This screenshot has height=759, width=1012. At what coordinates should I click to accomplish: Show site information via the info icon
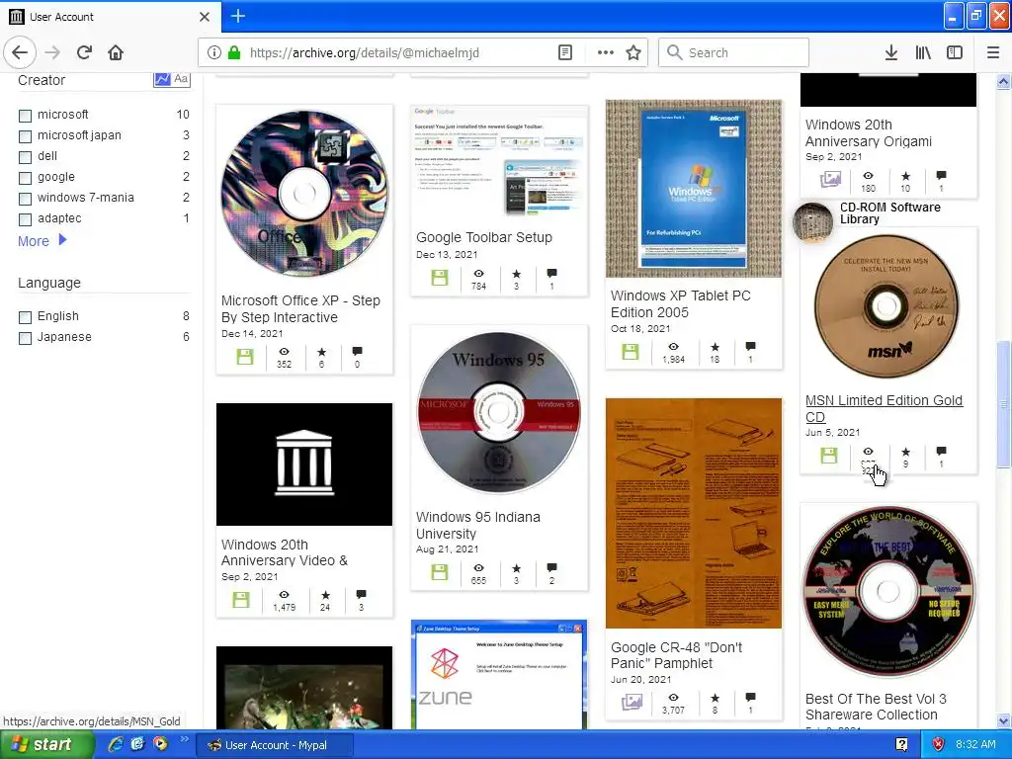pos(214,53)
